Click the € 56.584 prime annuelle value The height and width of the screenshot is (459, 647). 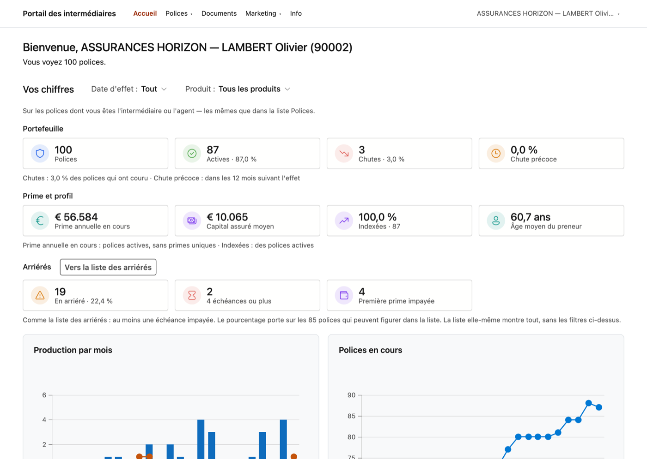coord(76,217)
